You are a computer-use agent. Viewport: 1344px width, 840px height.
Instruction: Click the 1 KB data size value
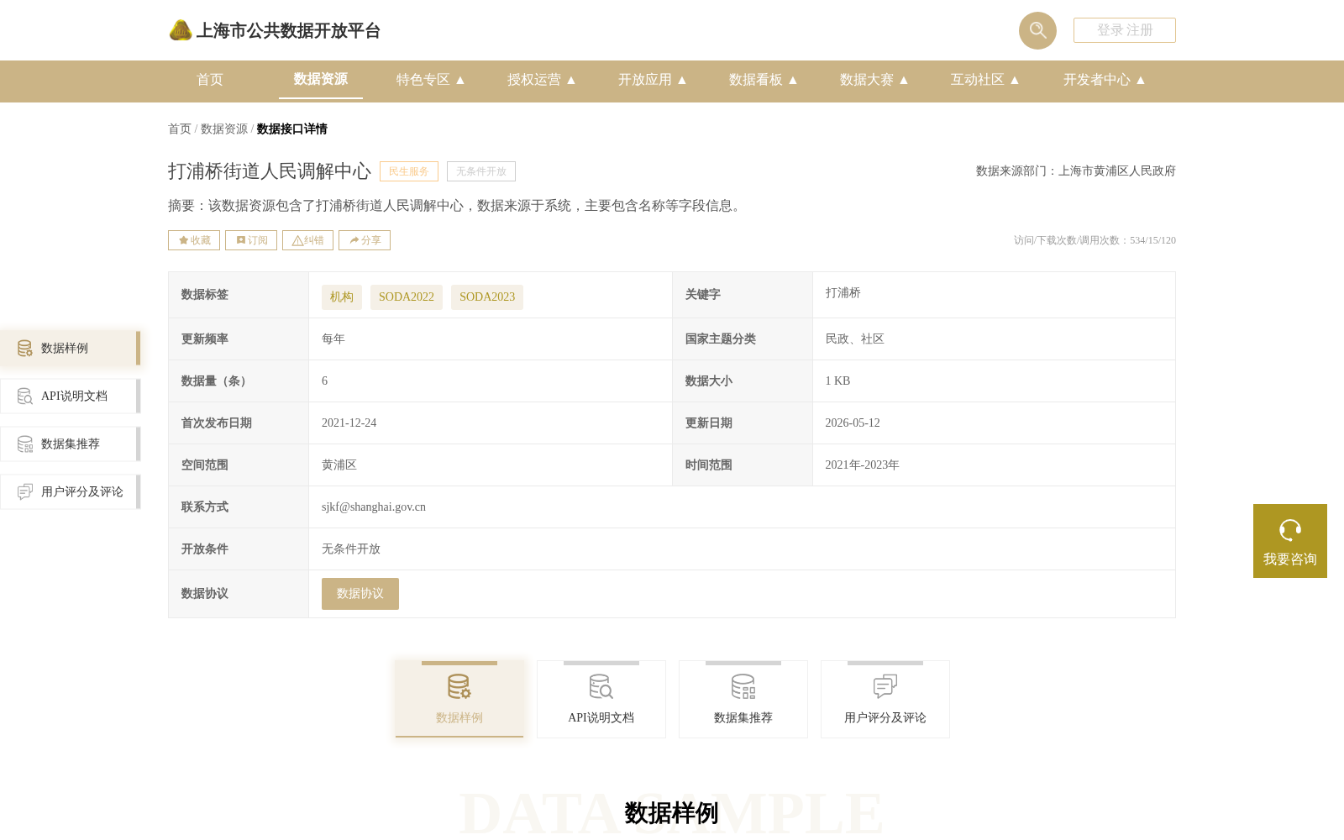pos(837,381)
